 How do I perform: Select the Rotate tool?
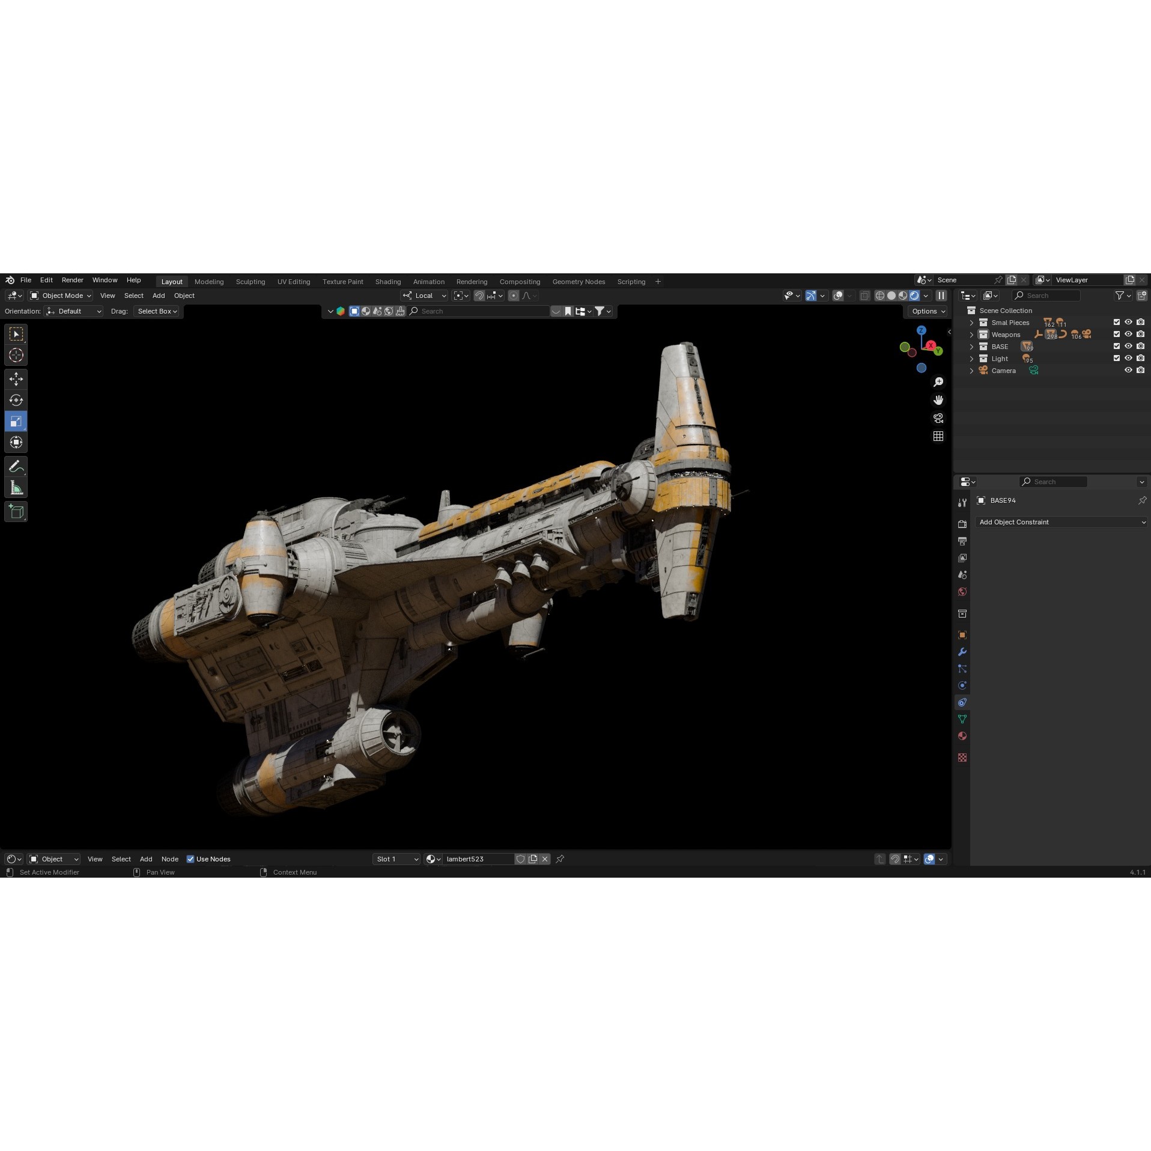click(16, 400)
